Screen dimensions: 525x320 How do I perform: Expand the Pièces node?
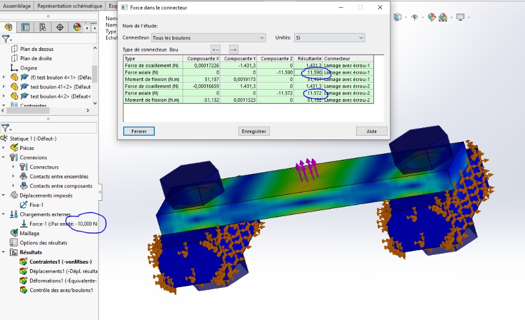pos(4,148)
